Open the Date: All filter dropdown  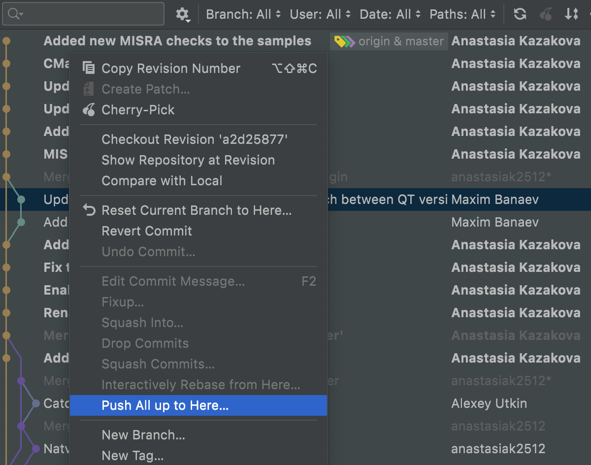tap(390, 14)
